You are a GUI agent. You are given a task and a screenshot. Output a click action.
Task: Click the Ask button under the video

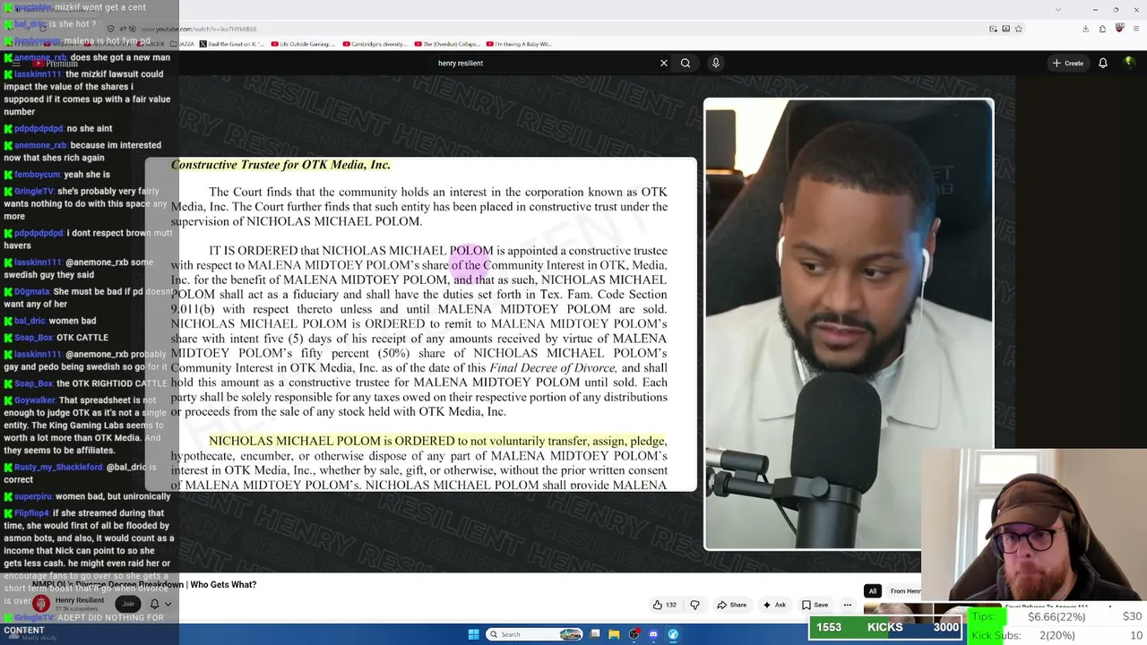(774, 605)
